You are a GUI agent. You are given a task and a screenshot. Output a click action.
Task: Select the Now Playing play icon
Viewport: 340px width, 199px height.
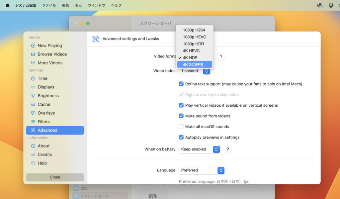click(x=34, y=46)
